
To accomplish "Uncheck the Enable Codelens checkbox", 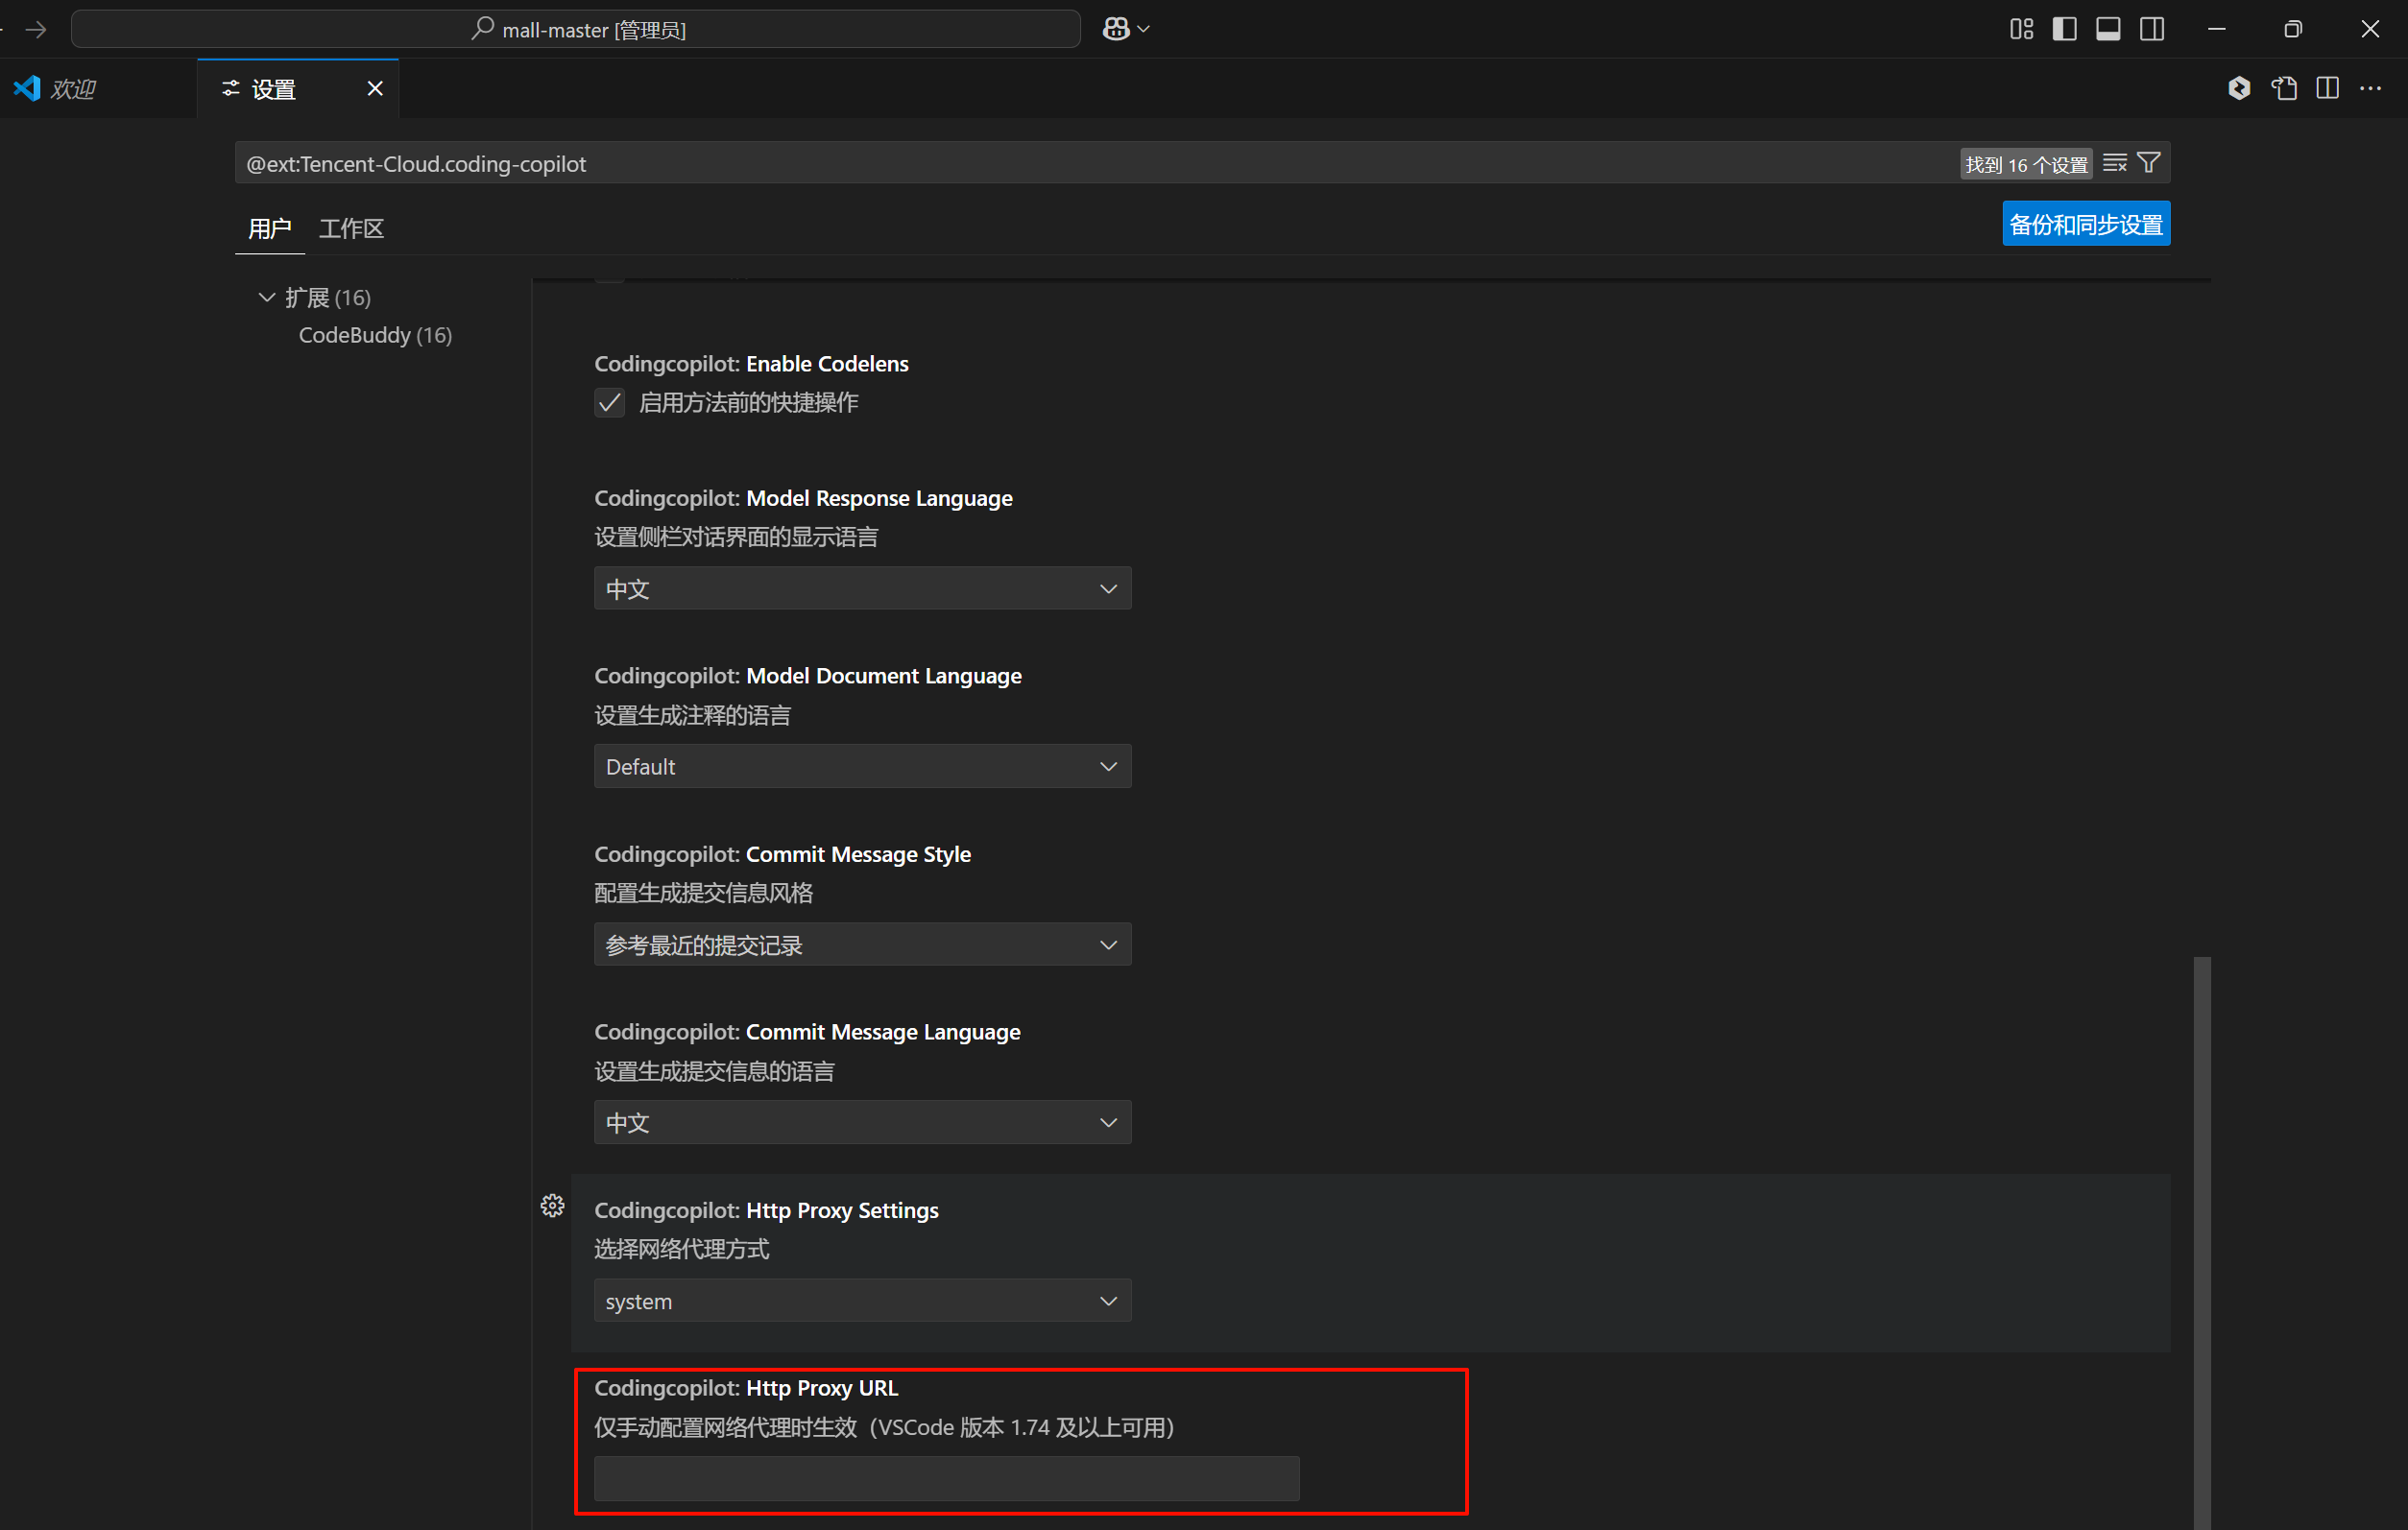I will (609, 403).
